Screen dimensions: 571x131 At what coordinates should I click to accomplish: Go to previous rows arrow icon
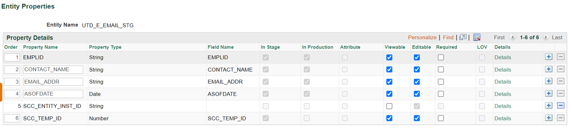pyautogui.click(x=512, y=37)
